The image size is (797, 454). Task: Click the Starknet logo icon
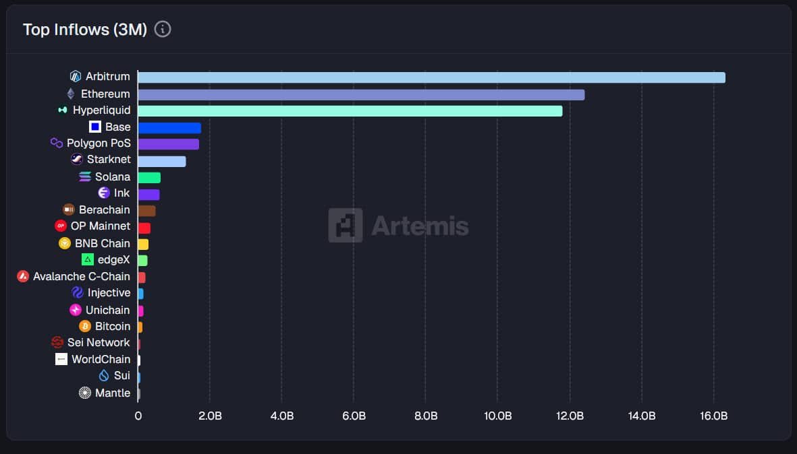(77, 160)
